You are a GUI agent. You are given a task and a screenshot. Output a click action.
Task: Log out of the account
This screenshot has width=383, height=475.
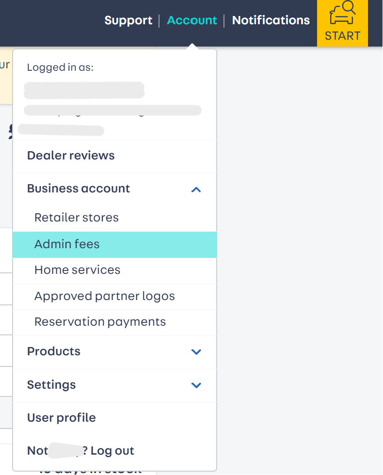[80, 451]
